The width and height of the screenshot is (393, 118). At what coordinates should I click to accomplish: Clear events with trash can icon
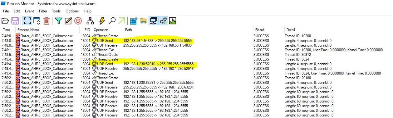pos(47,21)
